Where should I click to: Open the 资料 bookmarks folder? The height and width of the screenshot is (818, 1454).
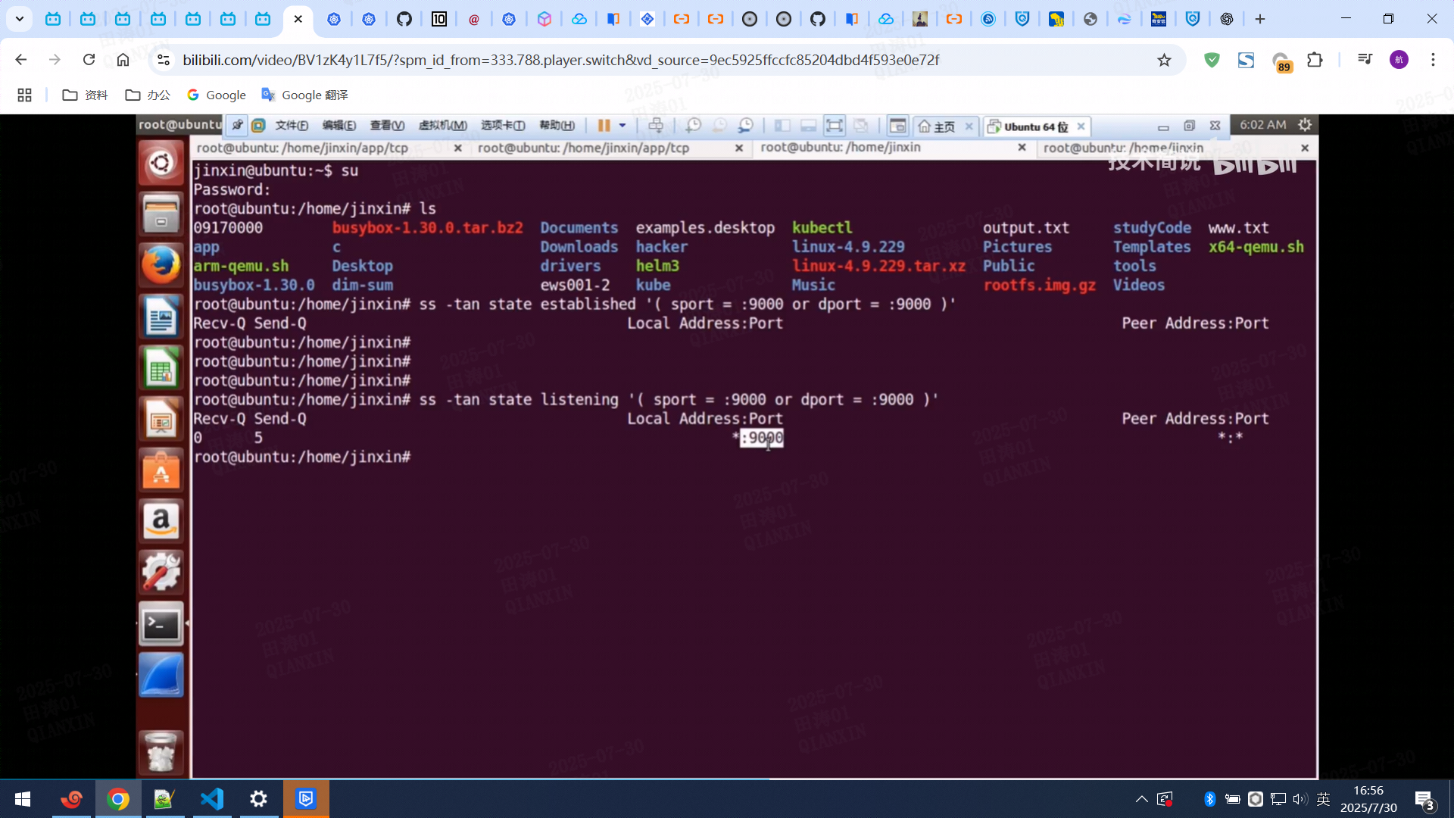(x=85, y=95)
